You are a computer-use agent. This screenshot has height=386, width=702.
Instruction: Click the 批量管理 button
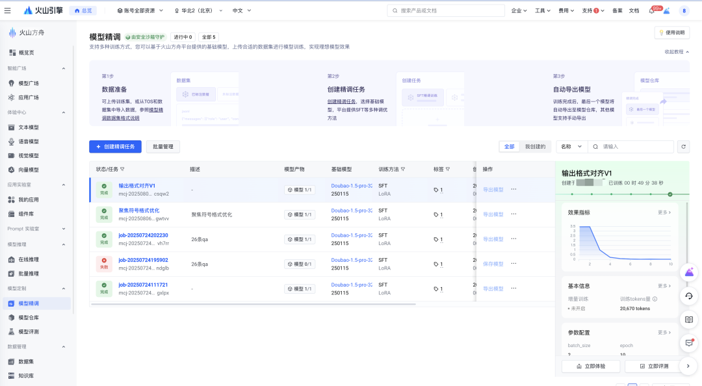pyautogui.click(x=163, y=146)
